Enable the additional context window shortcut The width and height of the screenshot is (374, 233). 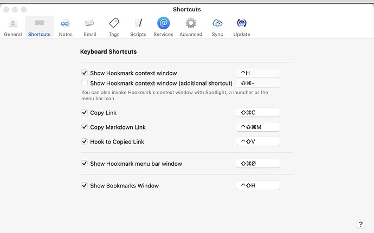tap(85, 83)
